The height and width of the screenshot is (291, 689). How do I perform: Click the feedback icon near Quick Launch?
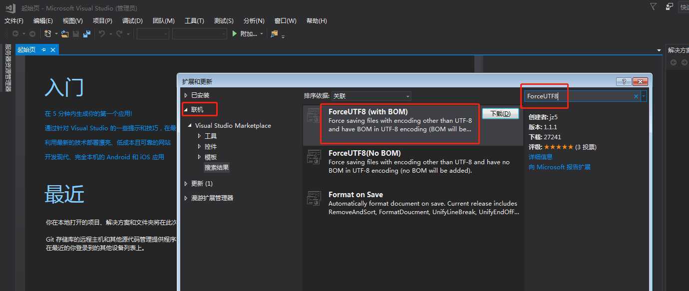pos(670,6)
